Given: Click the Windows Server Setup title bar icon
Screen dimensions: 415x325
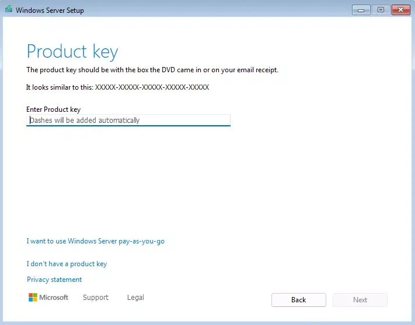Looking at the screenshot, I should coord(9,9).
